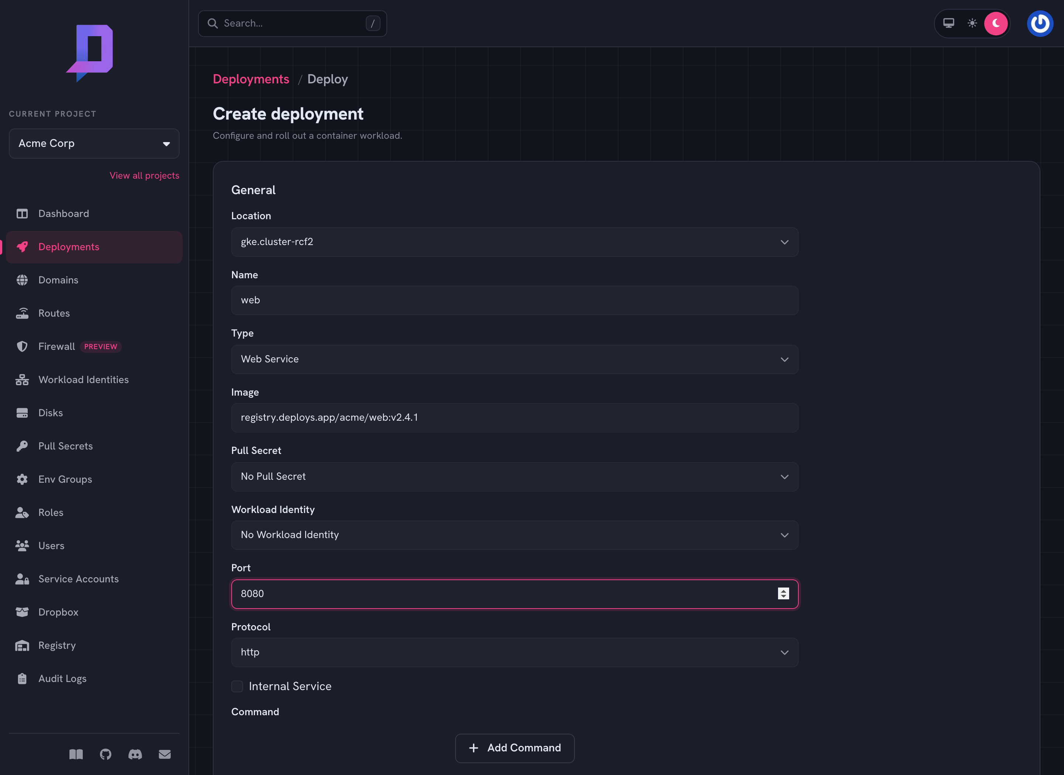1064x775 pixels.
Task: Click the Deployments breadcrumb link
Action: point(251,79)
